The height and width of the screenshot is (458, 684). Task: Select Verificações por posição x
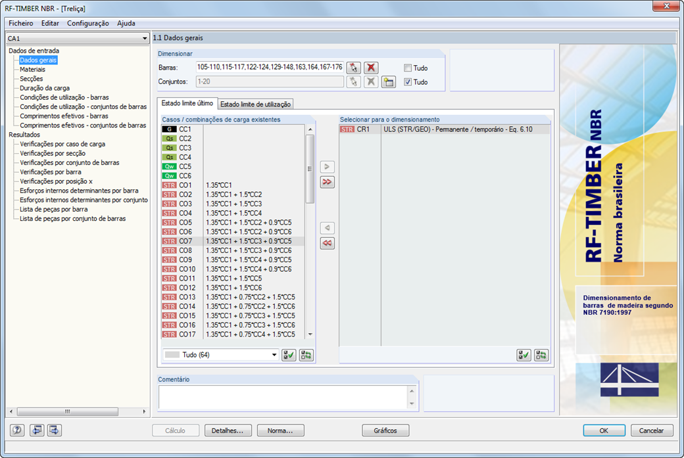point(56,181)
